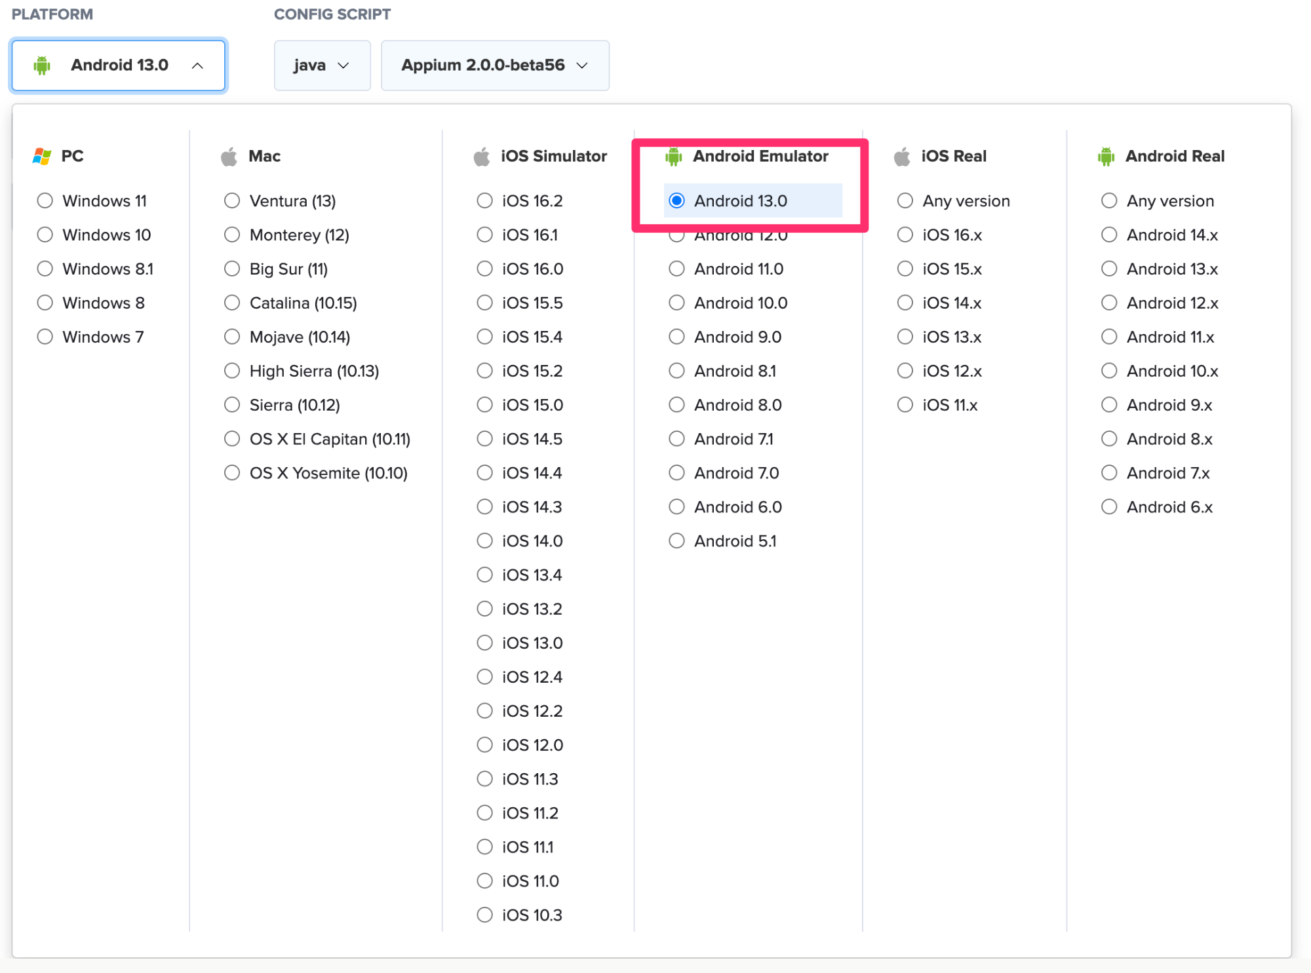1311x973 pixels.
Task: Select iOS 12.0 simulator option
Action: (x=520, y=745)
